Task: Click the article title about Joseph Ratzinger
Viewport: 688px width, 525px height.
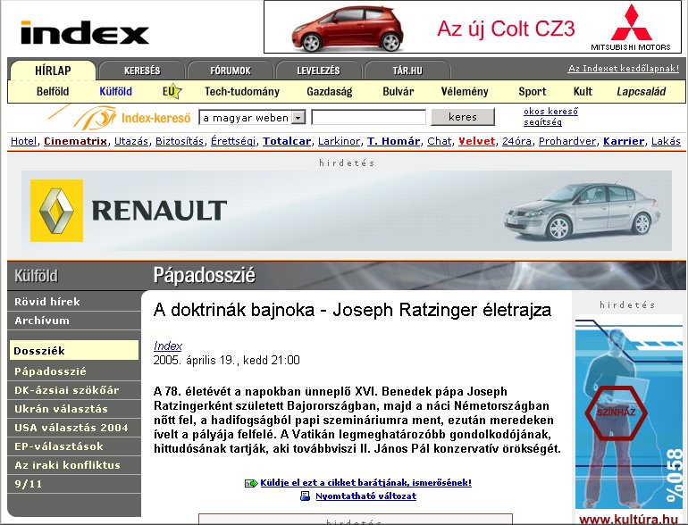Action: coord(352,310)
